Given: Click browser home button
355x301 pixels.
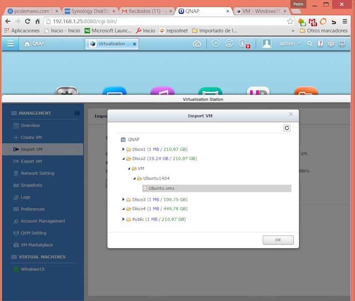Looking at the screenshot, I should [38, 21].
